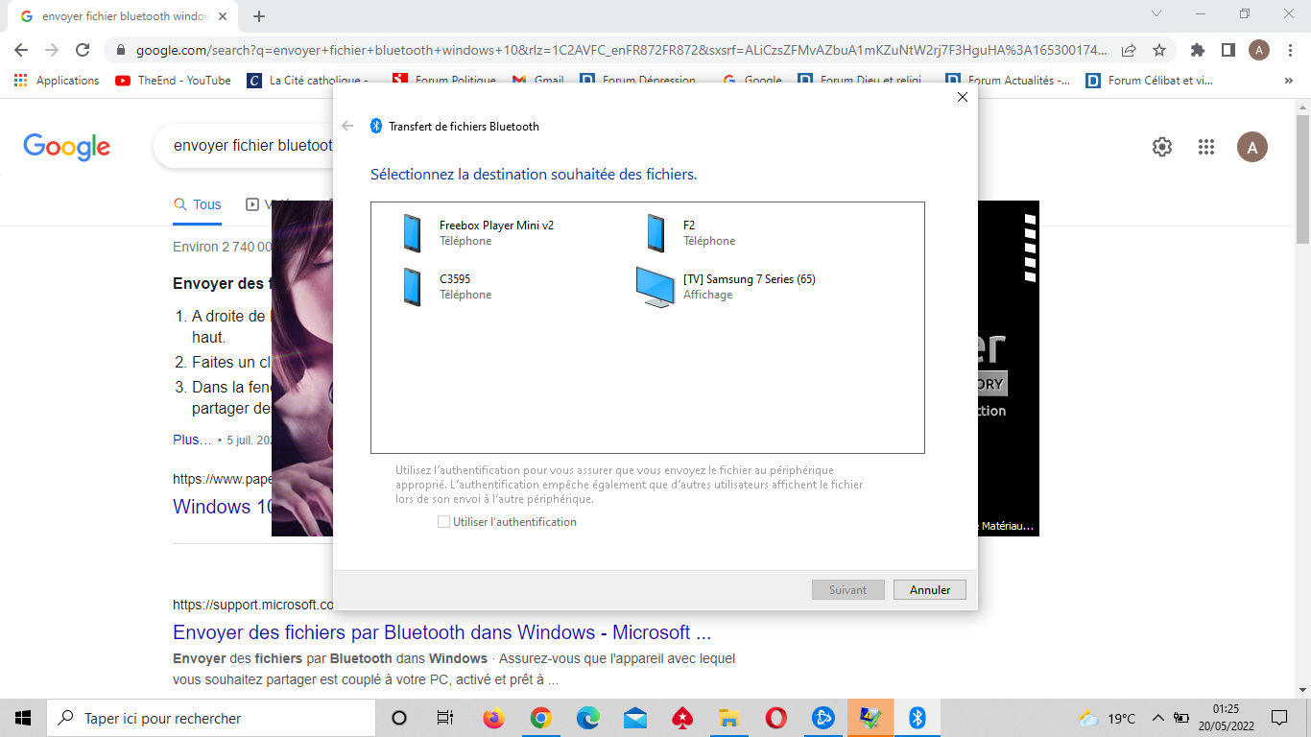Click the Chrome forward navigation arrow
The height and width of the screenshot is (737, 1311).
pos(52,50)
